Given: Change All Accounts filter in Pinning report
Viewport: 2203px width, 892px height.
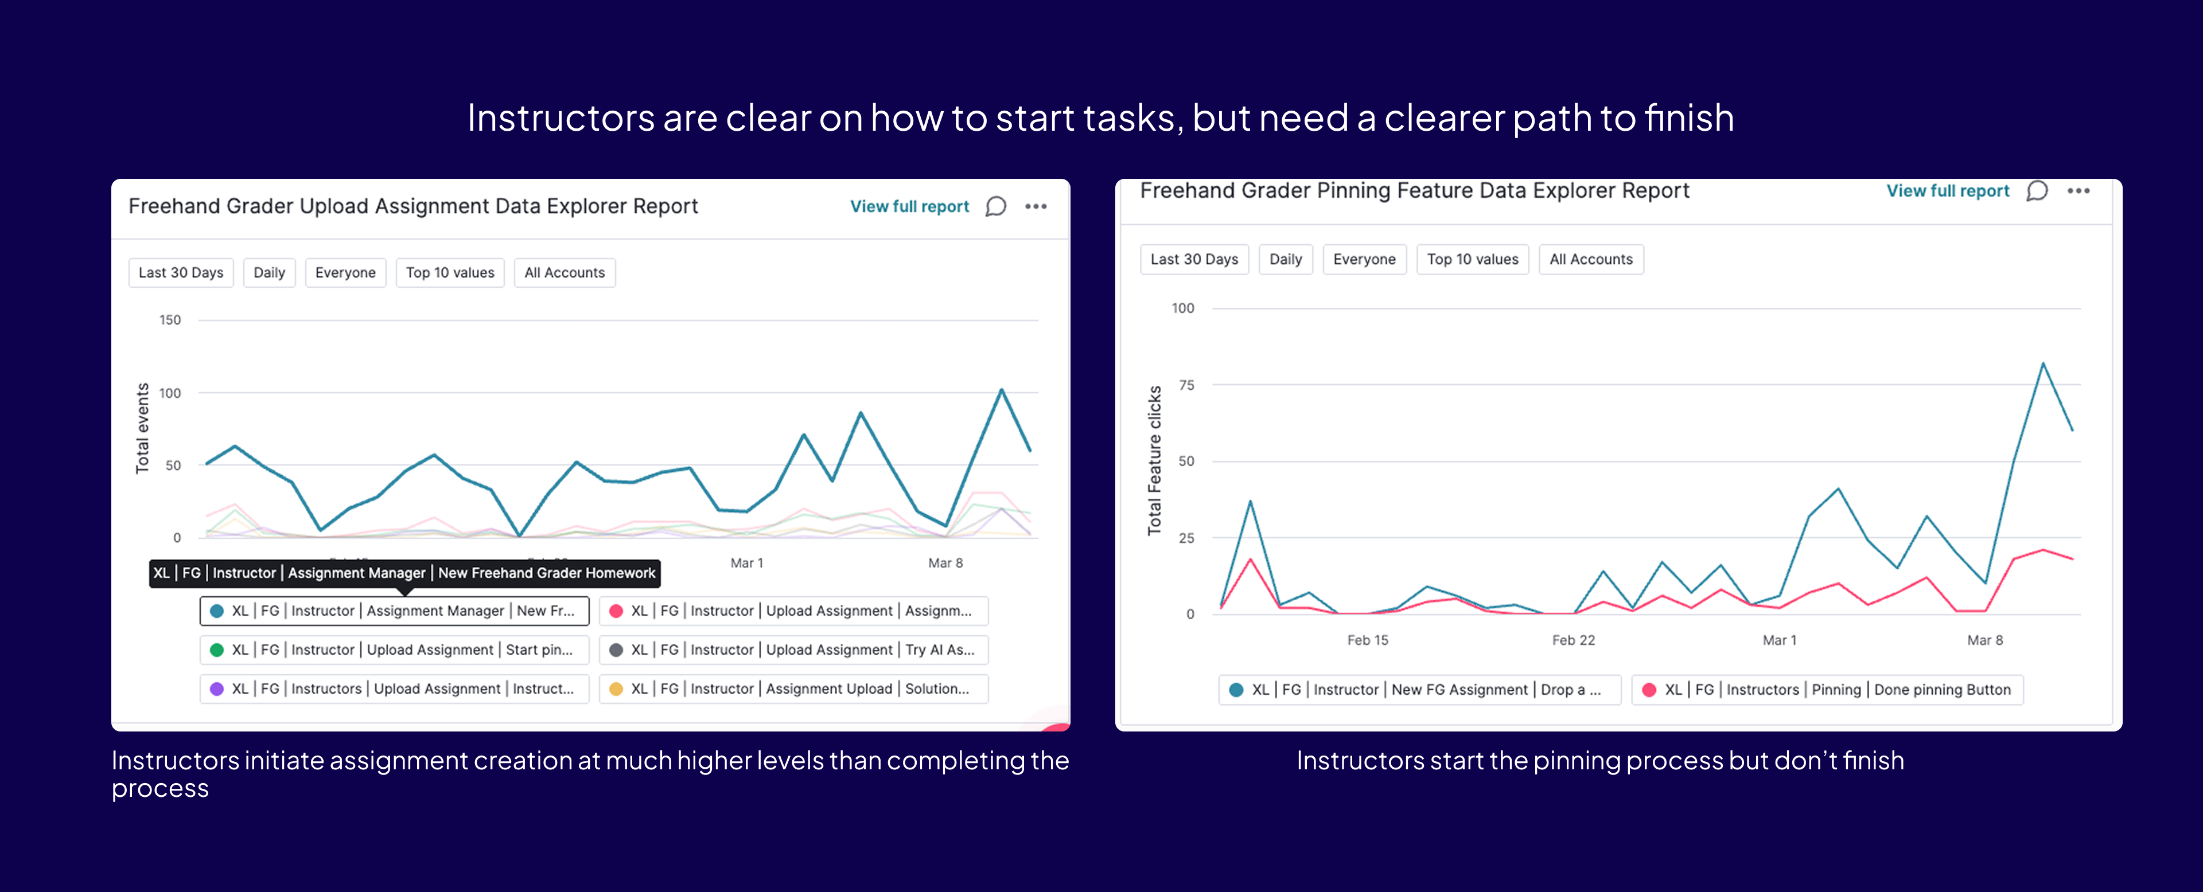Looking at the screenshot, I should coord(1591,259).
